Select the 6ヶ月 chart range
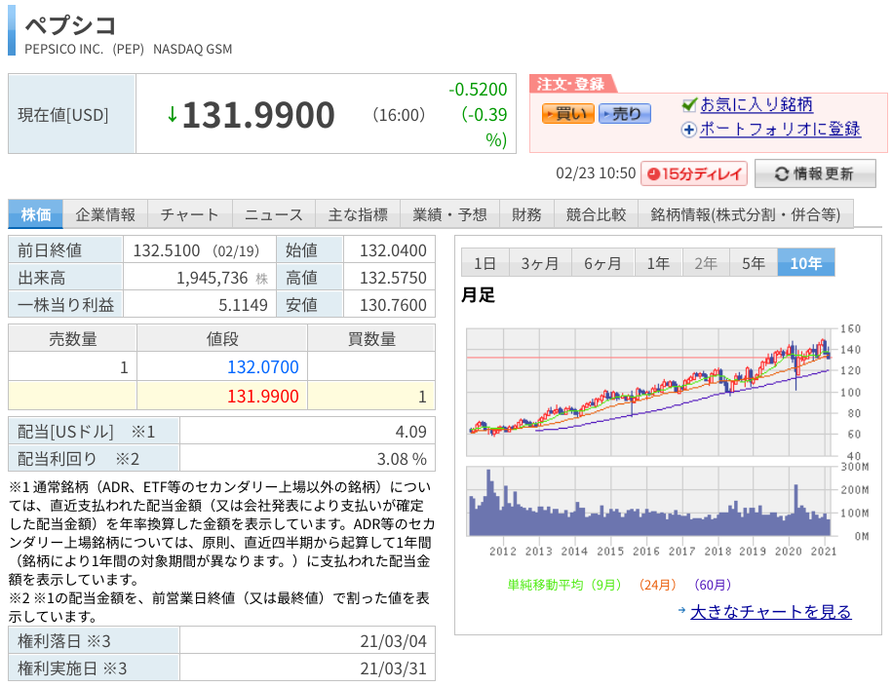 603,263
